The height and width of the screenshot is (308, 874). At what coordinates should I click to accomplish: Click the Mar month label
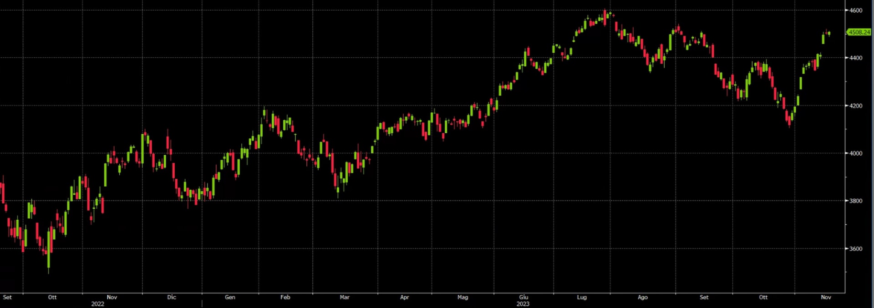(345, 297)
